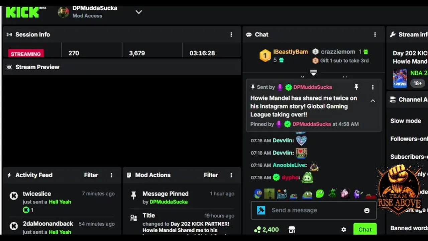Image resolution: width=428 pixels, height=241 pixels.
Task: Insert the purple Among Us emote
Action: (x=358, y=194)
